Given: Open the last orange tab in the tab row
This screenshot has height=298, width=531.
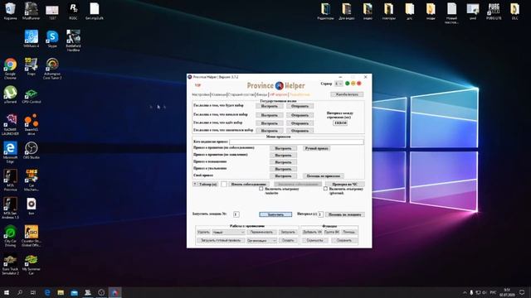Looking at the screenshot, I should click(300, 94).
